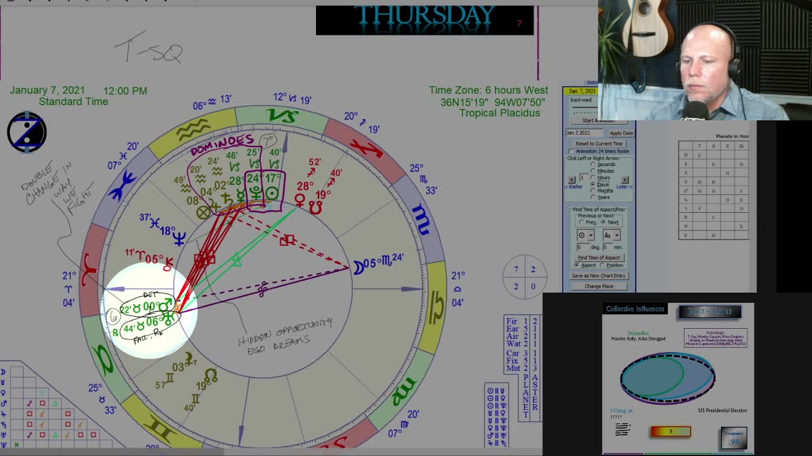Click the min. number input field
The image size is (812, 456).
click(608, 247)
